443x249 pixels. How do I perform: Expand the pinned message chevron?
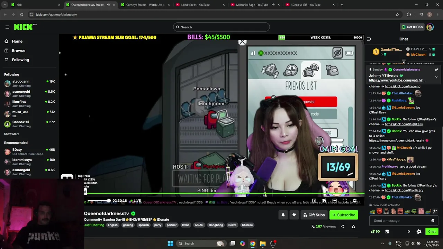[436, 77]
